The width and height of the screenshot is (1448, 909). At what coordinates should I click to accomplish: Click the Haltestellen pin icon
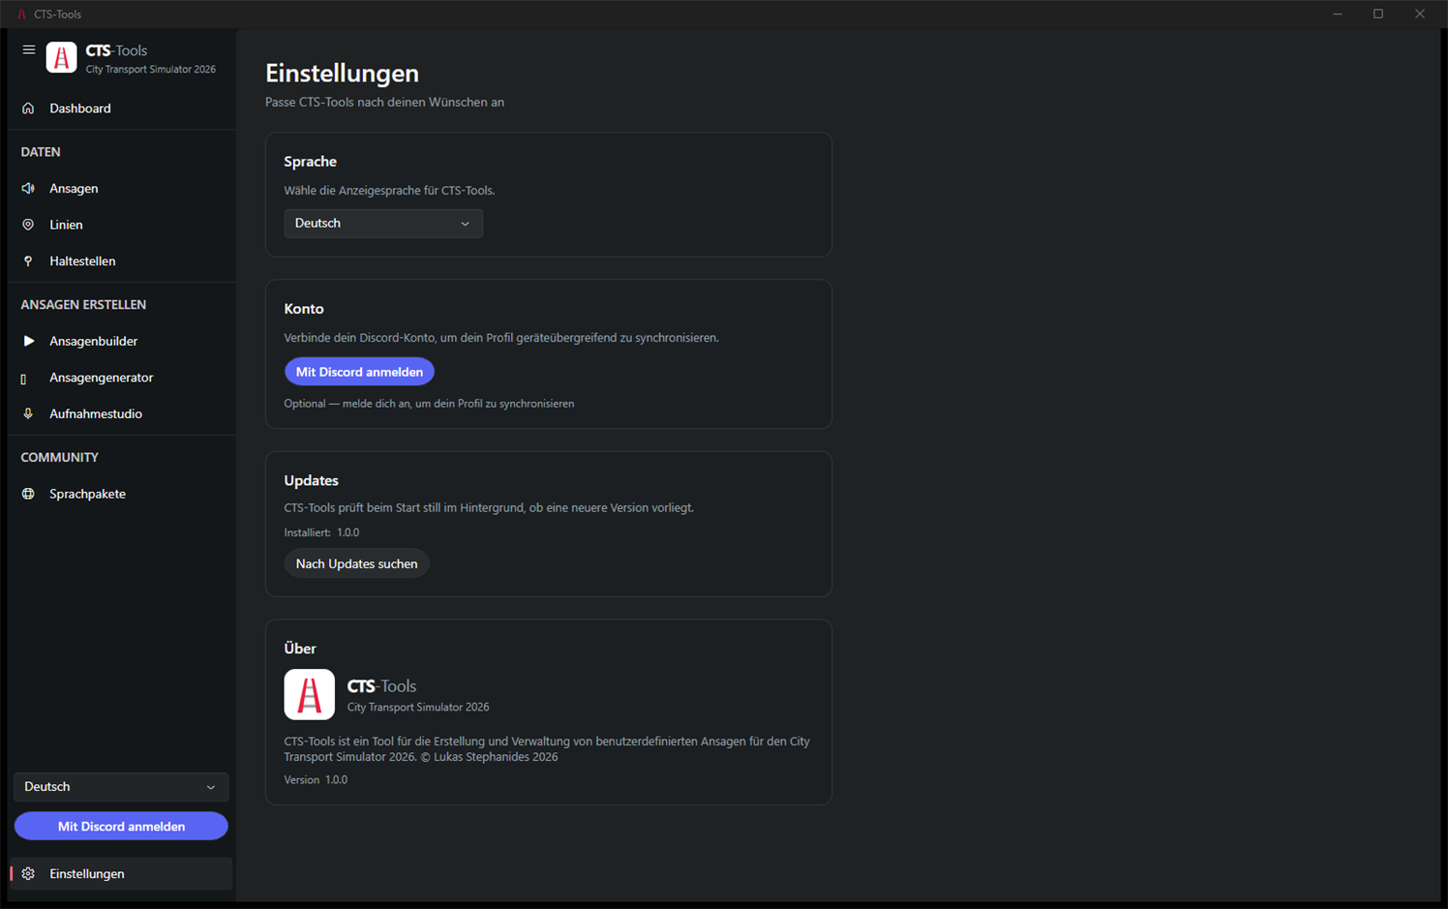tap(28, 261)
